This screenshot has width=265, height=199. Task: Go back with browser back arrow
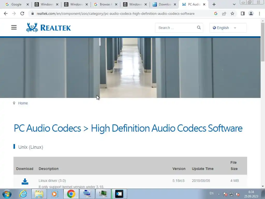pos(6,13)
